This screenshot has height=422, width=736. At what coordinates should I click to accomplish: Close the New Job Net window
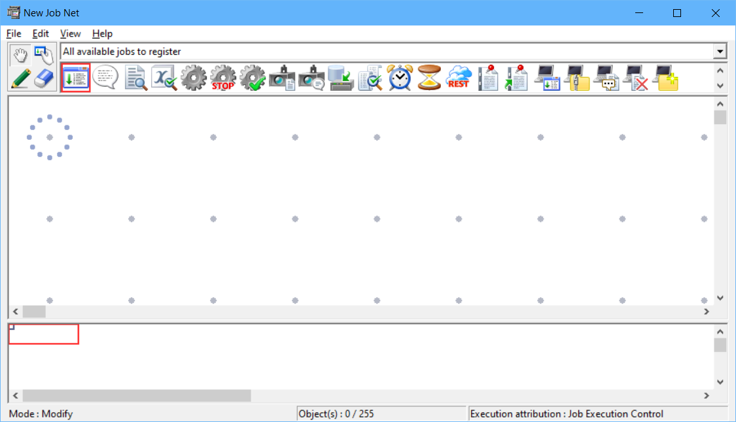click(x=715, y=13)
